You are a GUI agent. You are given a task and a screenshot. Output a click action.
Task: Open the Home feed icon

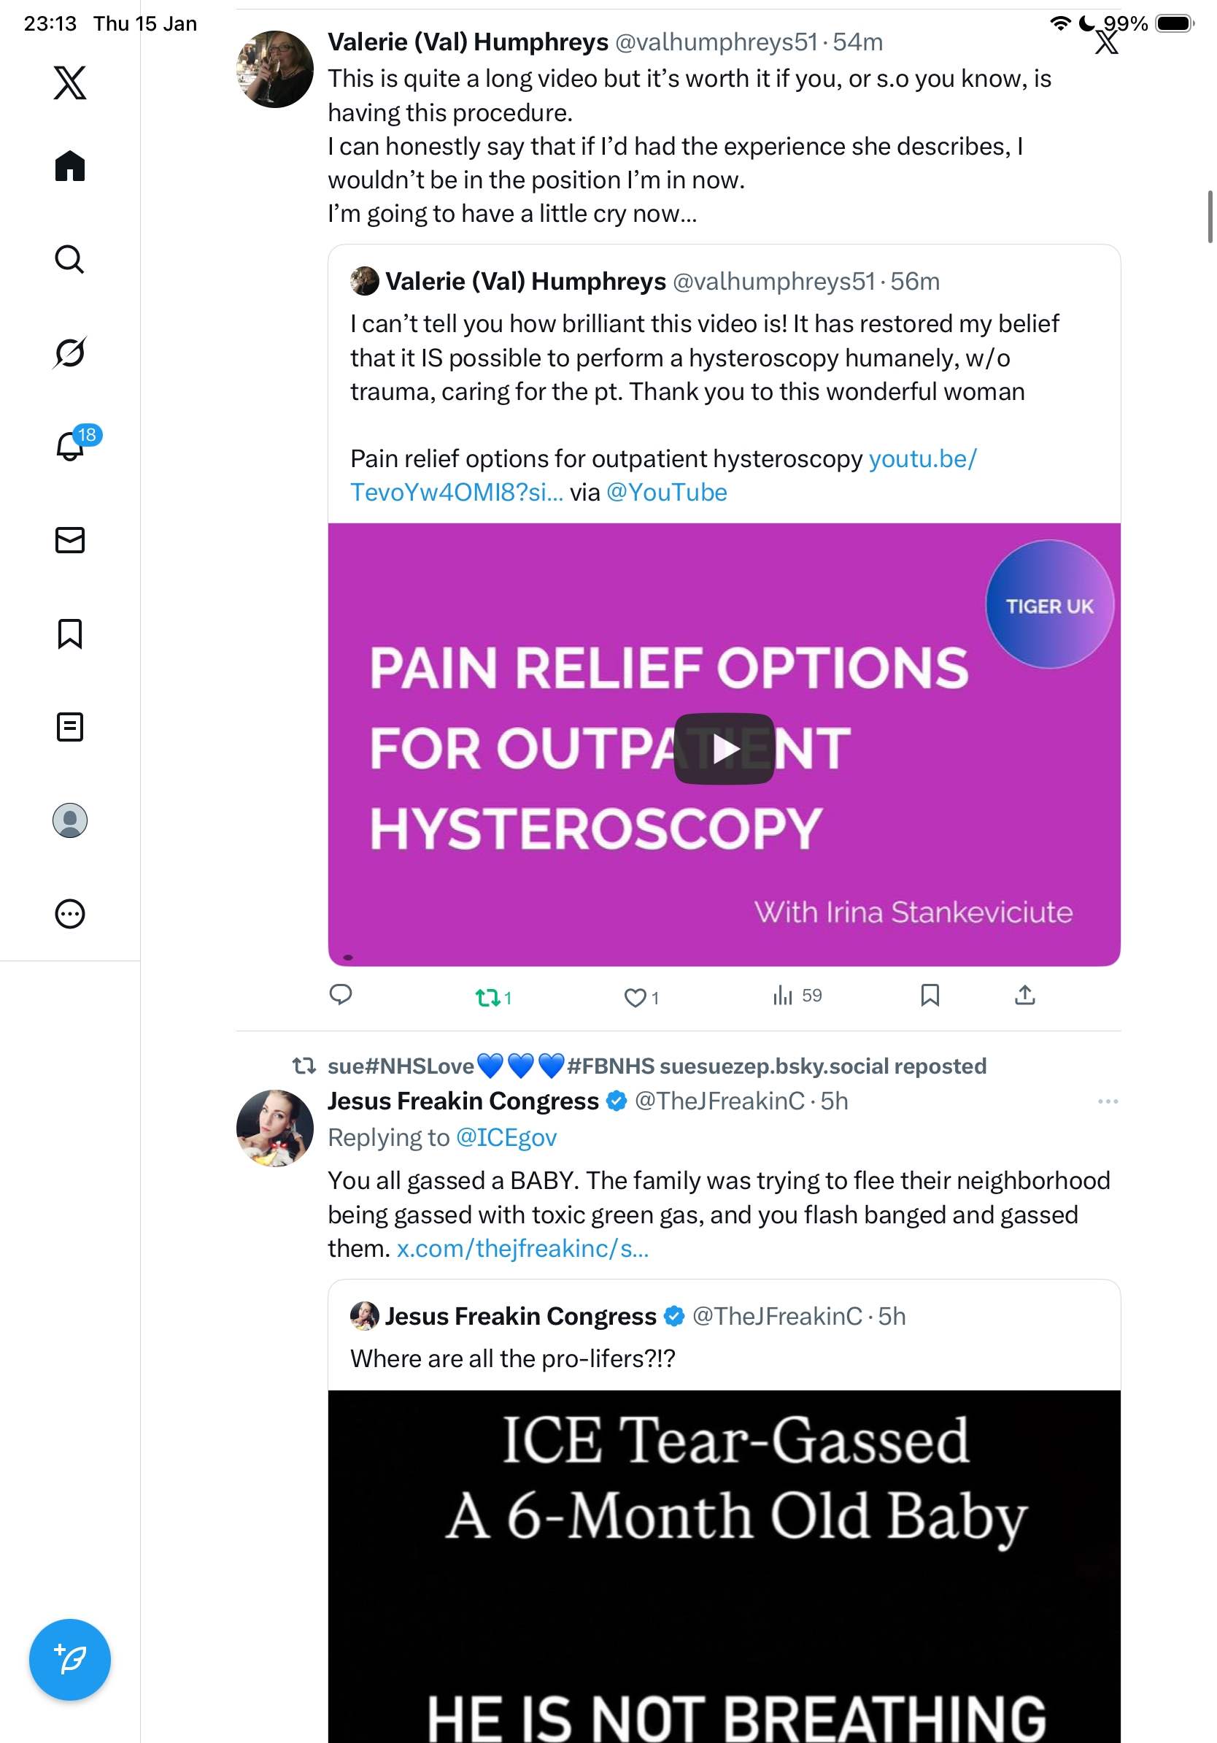[70, 166]
